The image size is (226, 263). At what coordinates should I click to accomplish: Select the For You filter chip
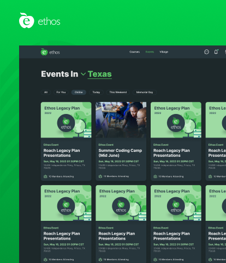pos(61,92)
